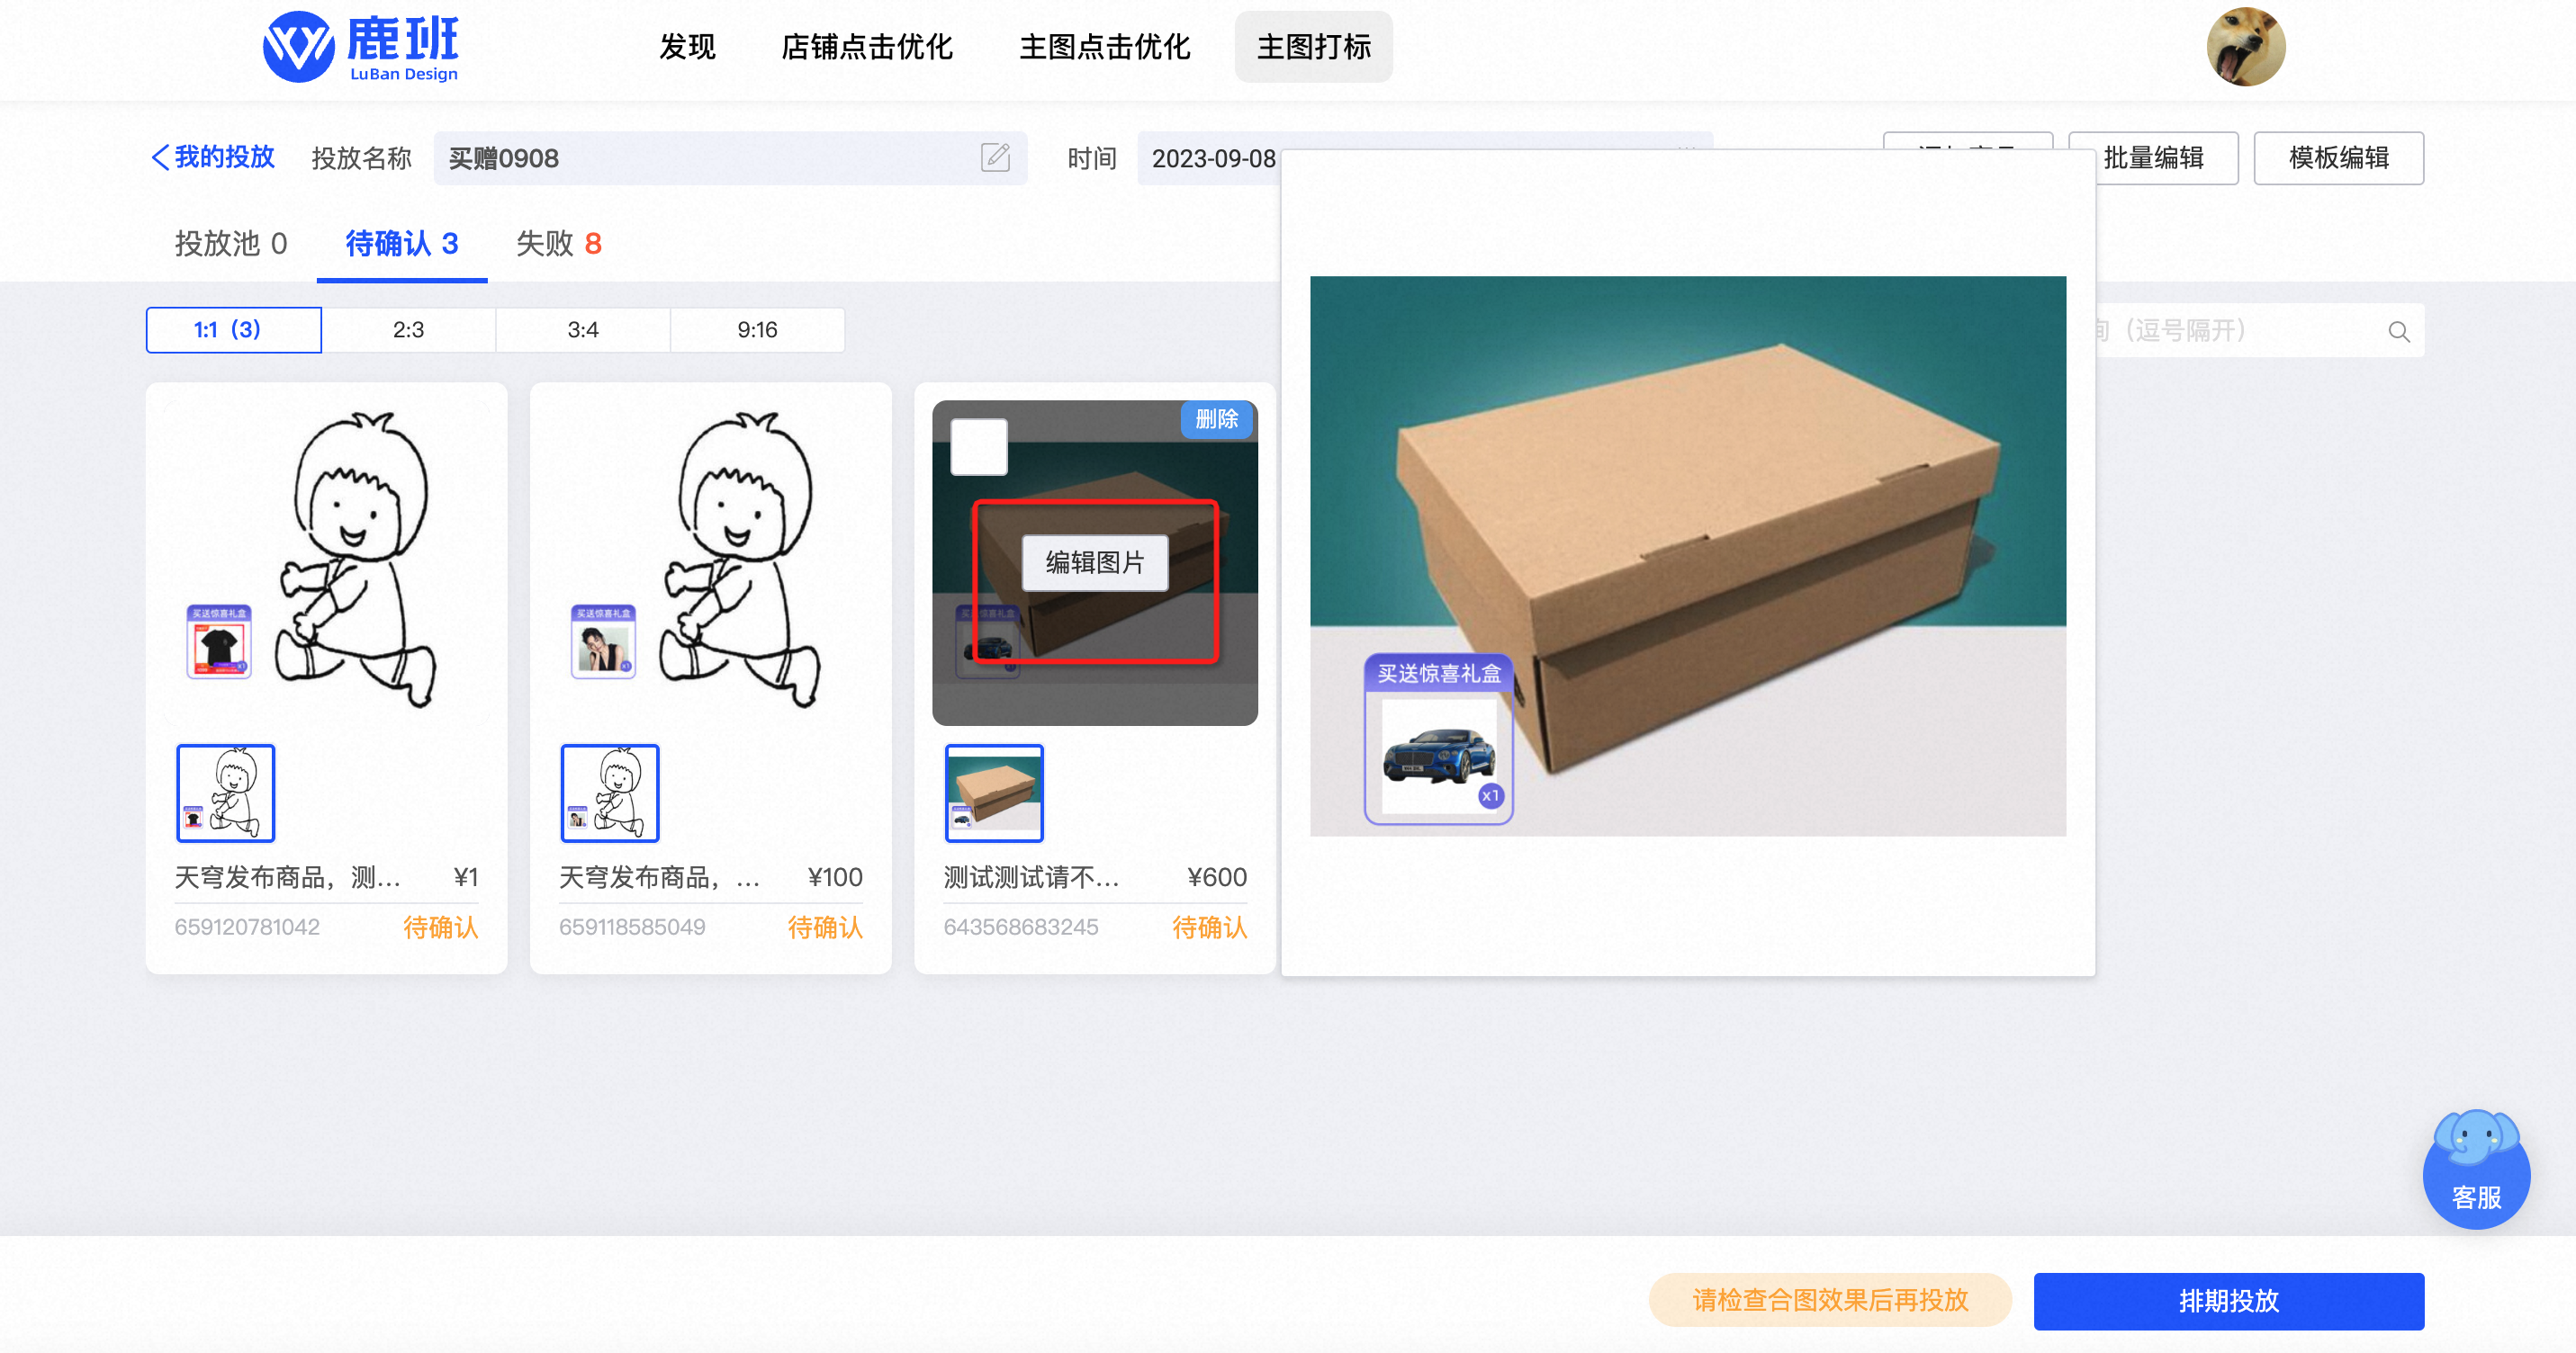Select the 9:16 ratio tab
The height and width of the screenshot is (1353, 2576).
(757, 330)
